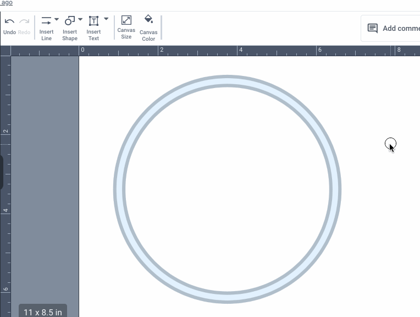The width and height of the screenshot is (420, 317).
Task: Select the Insert Shape tool
Action: (x=69, y=21)
